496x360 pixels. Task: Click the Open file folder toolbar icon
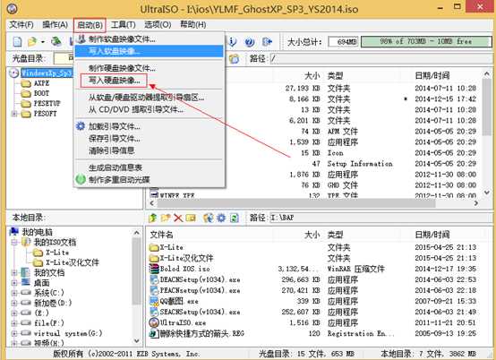(x=32, y=41)
